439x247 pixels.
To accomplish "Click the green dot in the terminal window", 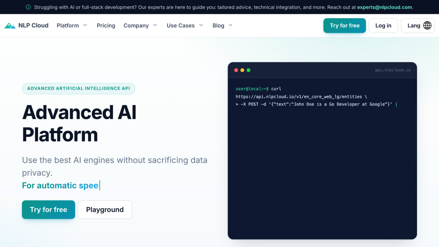I will 248,70.
